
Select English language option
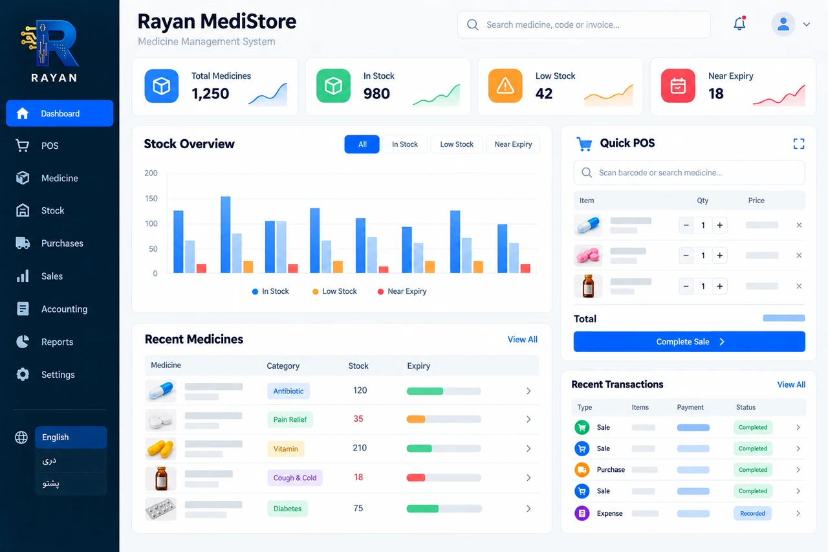[x=71, y=437]
